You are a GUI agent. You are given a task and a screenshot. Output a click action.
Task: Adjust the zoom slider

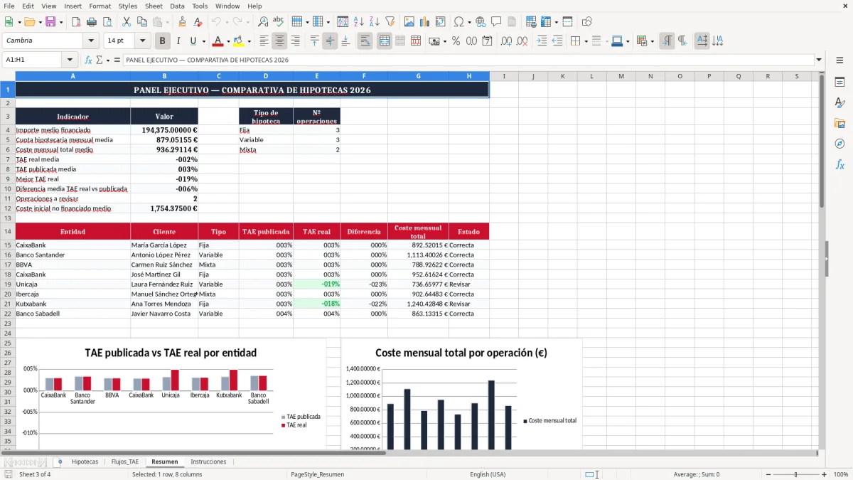[x=796, y=474]
